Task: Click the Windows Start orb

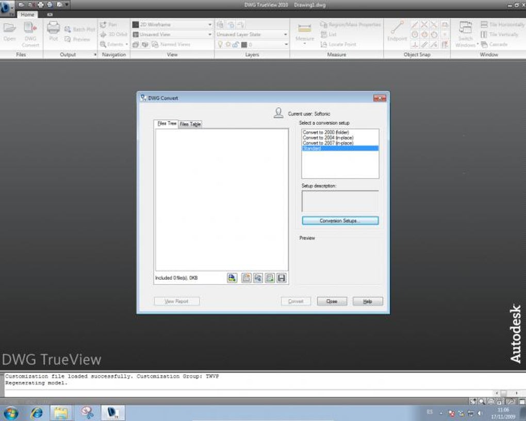Action: pos(10,413)
